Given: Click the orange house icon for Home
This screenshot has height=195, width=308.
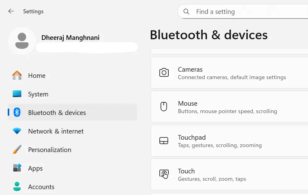Looking at the screenshot, I should (x=17, y=75).
